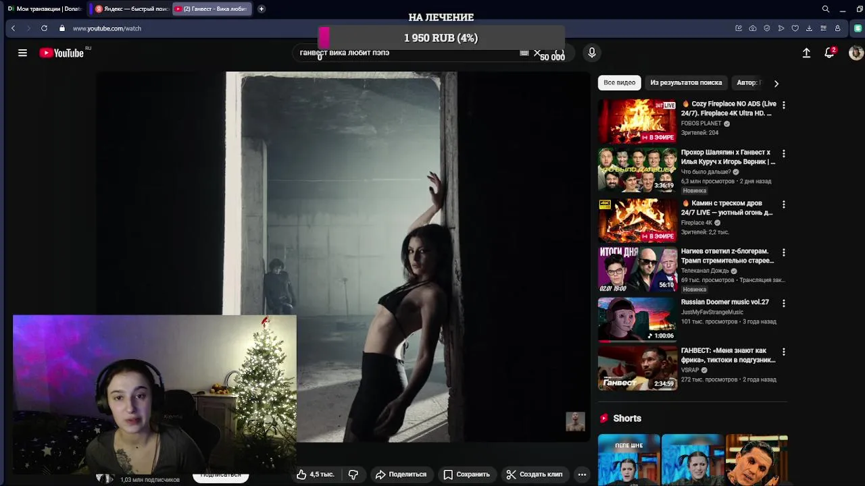Open the browser profile icon
The width and height of the screenshot is (865, 486).
pos(838,28)
